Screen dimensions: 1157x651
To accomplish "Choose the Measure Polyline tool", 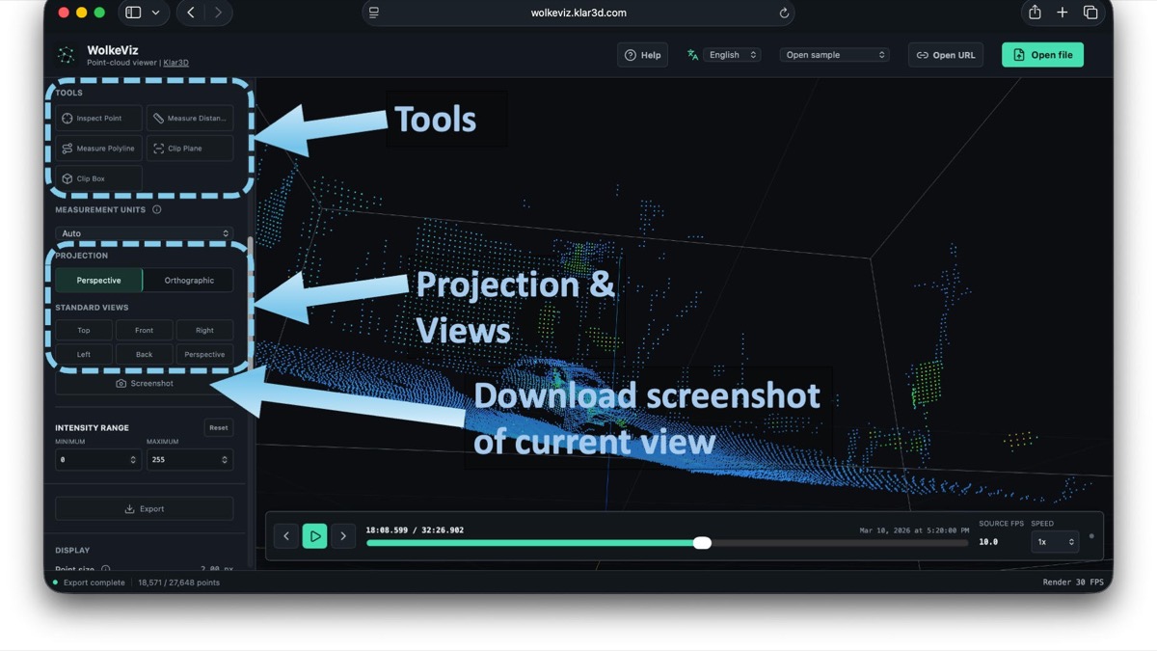I will tap(98, 149).
